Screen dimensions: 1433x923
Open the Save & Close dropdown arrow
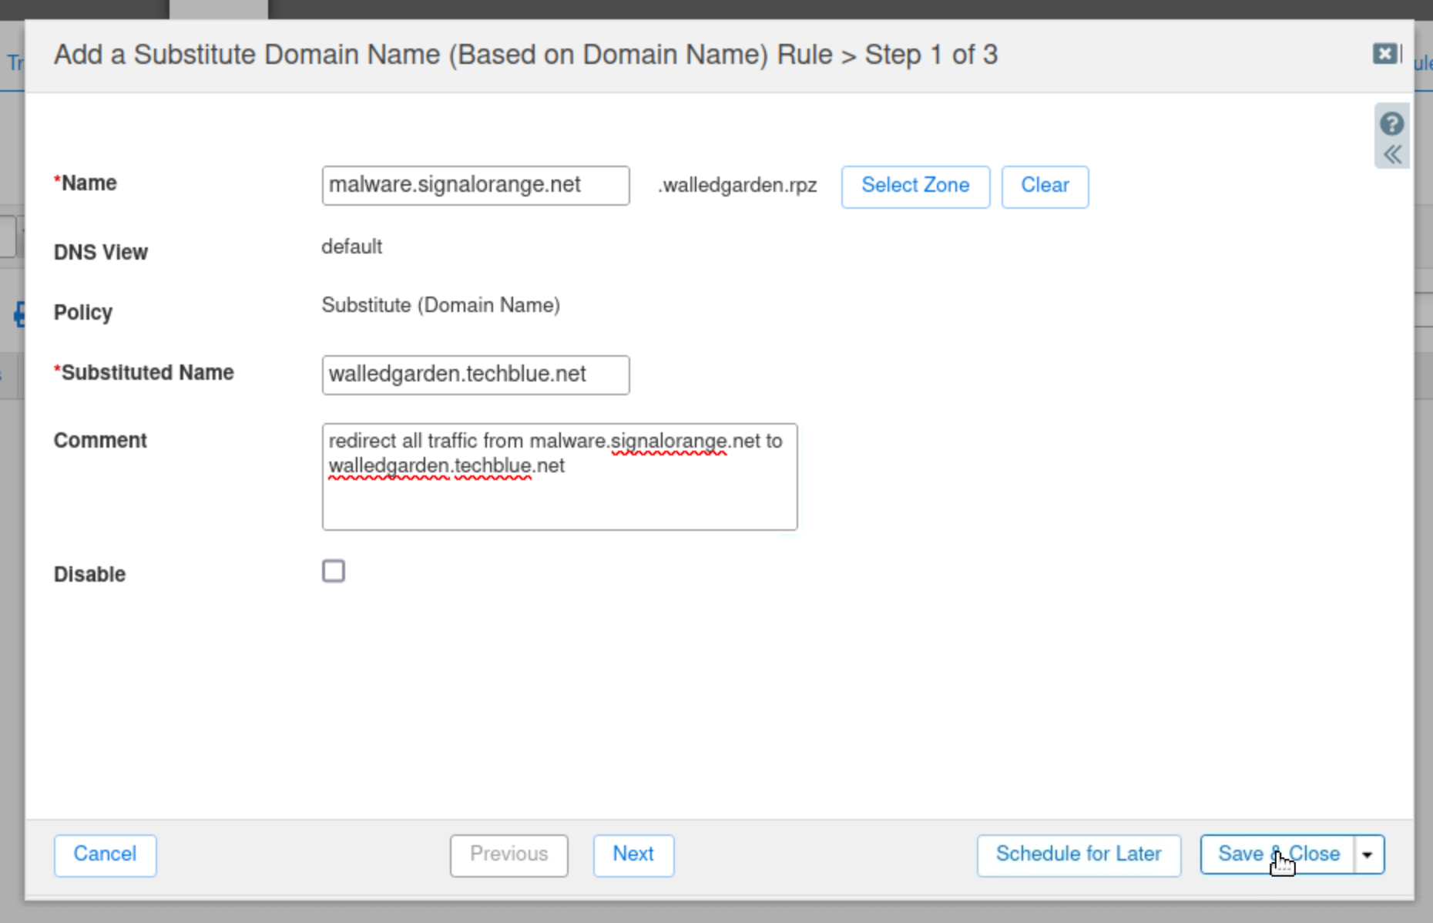click(x=1368, y=854)
